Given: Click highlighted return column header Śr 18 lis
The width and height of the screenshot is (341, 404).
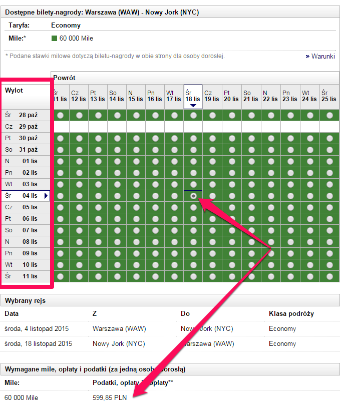Looking at the screenshot, I should [x=193, y=96].
